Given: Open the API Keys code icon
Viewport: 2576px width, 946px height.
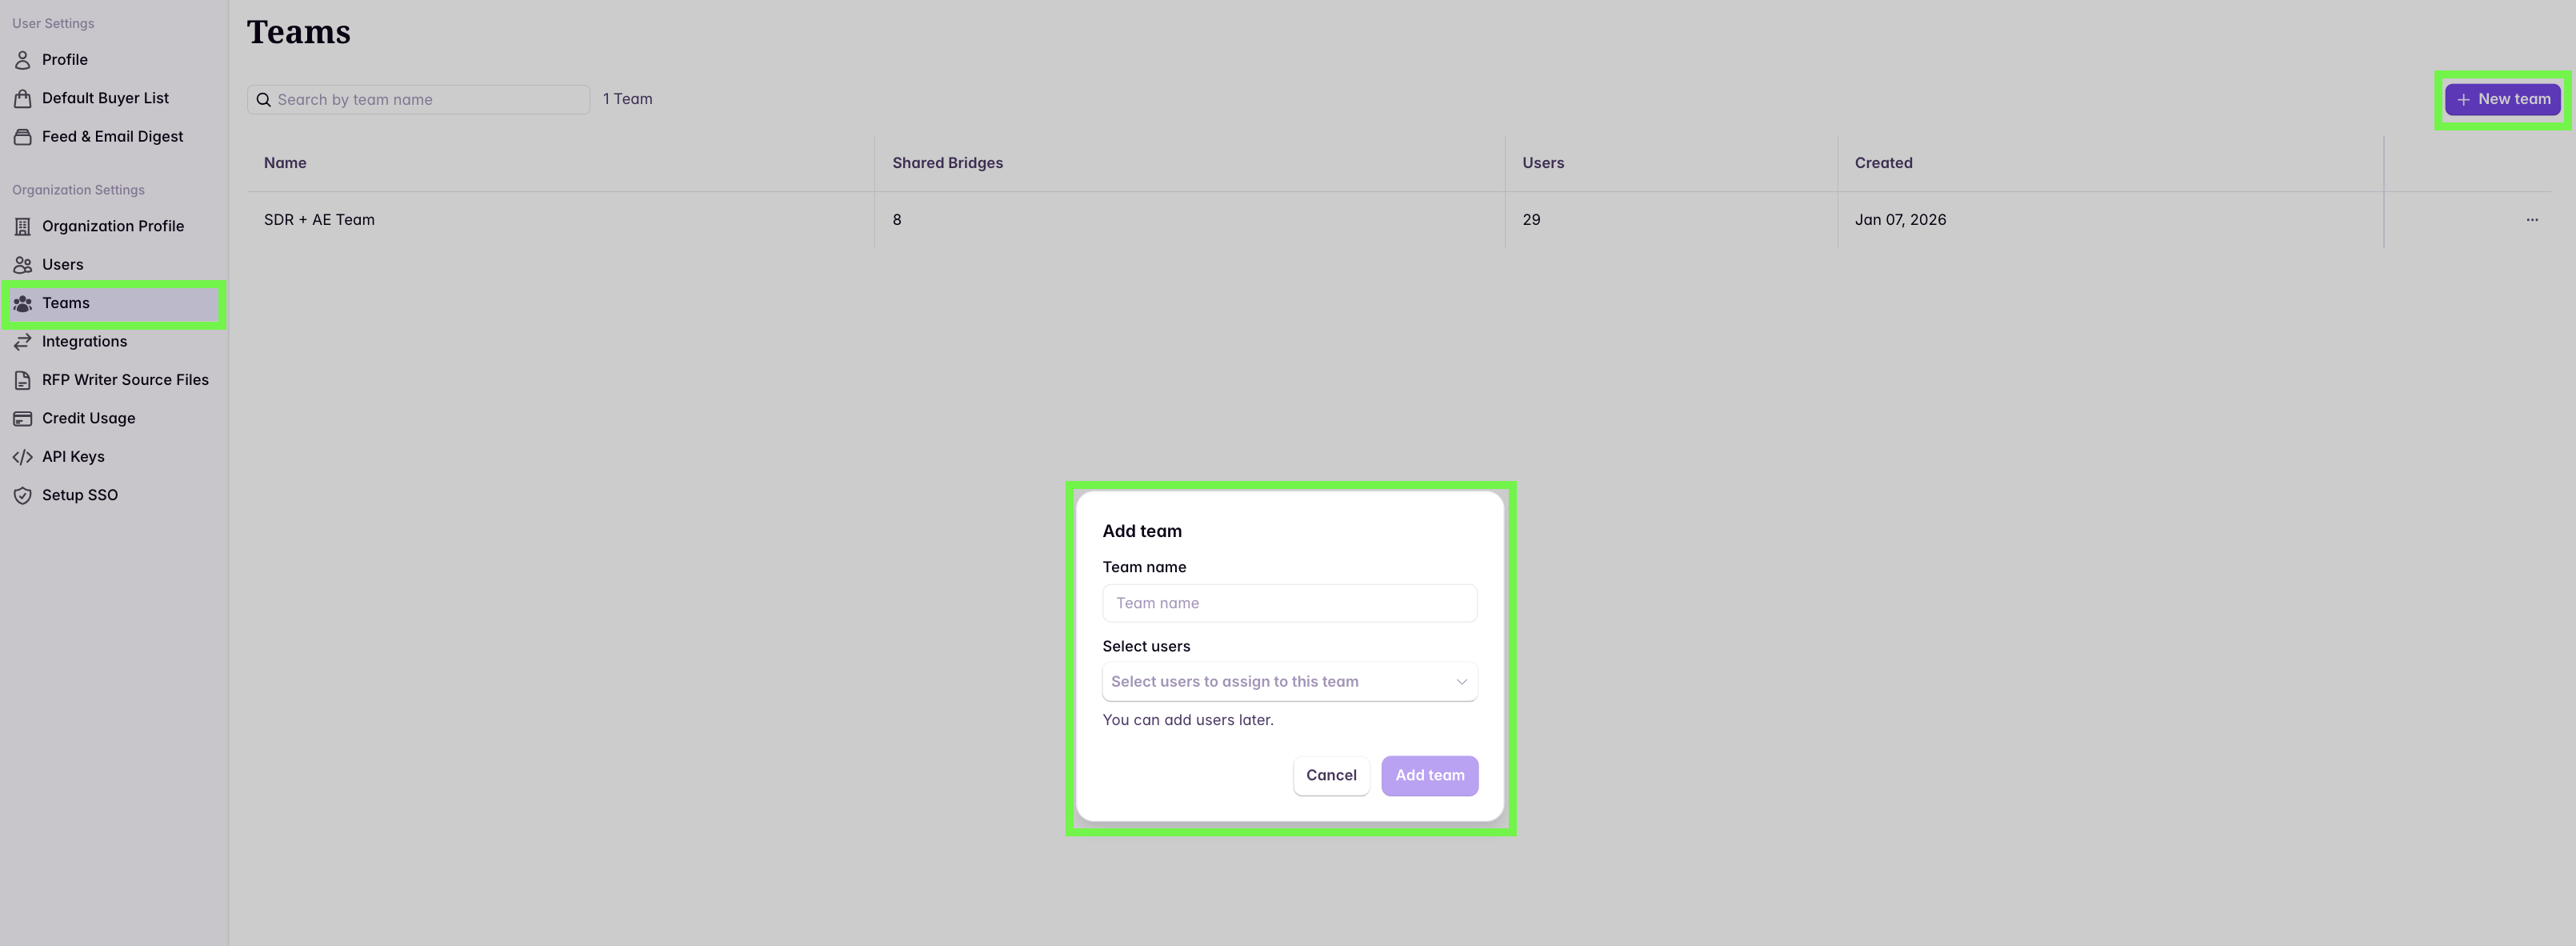Looking at the screenshot, I should 23,456.
